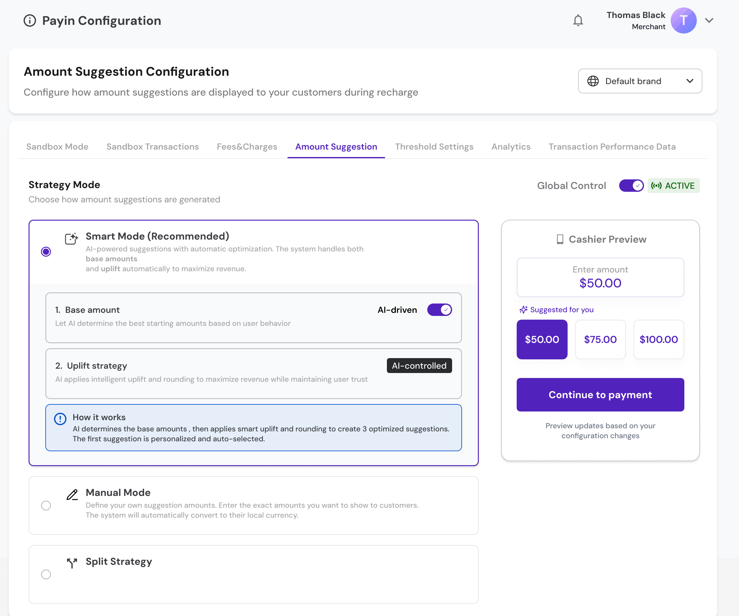Select the Smart Mode radio button
Viewport: 739px width, 616px height.
pyautogui.click(x=46, y=252)
